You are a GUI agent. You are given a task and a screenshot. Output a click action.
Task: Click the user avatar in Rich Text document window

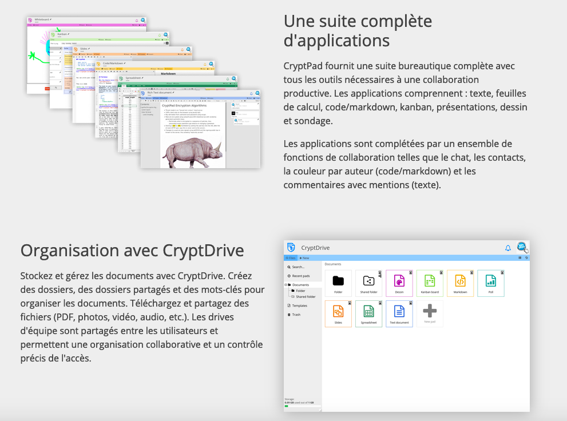(x=257, y=93)
